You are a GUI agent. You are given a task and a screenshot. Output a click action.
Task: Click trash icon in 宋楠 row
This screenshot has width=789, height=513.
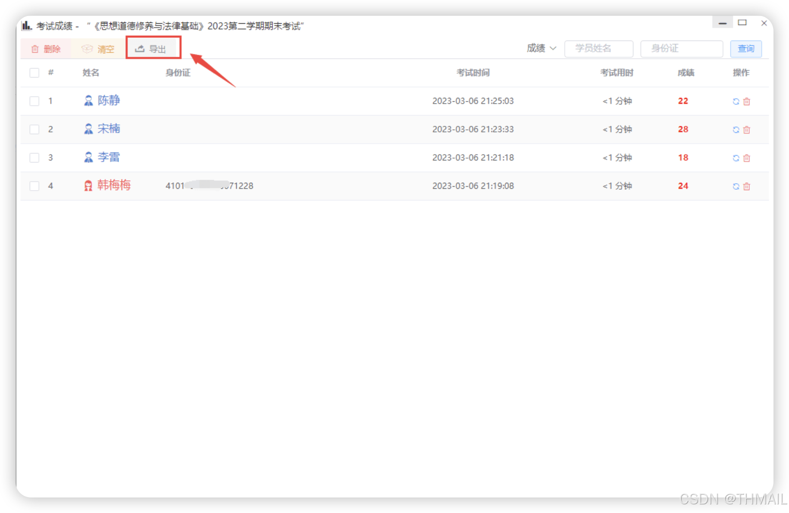pos(747,130)
